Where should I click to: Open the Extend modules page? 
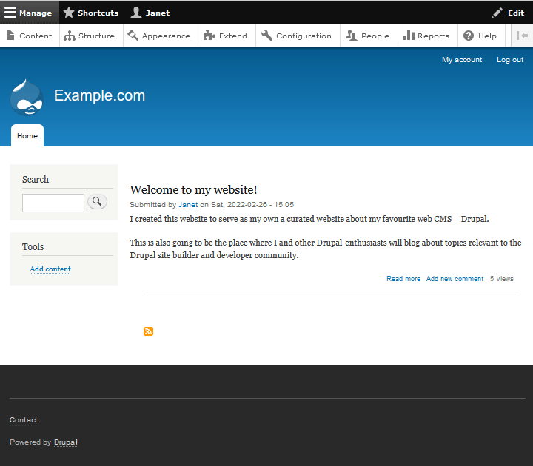(225, 36)
